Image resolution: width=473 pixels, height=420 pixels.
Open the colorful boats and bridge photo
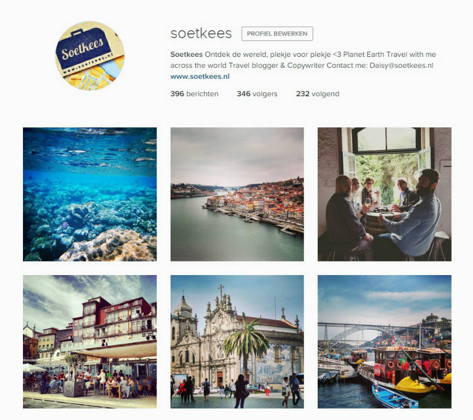(x=384, y=342)
